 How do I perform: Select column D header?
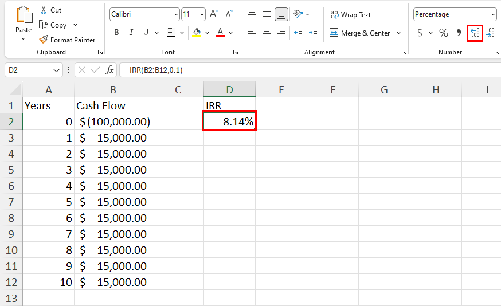click(229, 90)
